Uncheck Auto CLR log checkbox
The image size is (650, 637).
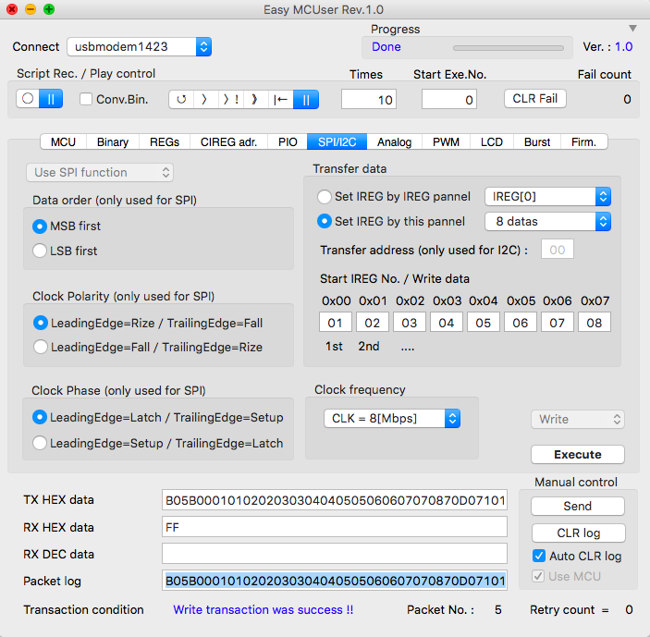[539, 556]
